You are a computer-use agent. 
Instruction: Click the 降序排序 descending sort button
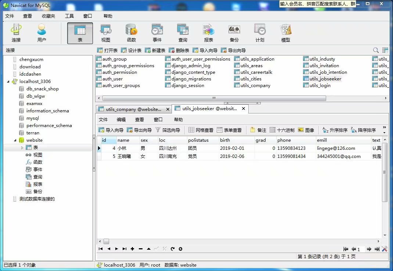point(363,130)
